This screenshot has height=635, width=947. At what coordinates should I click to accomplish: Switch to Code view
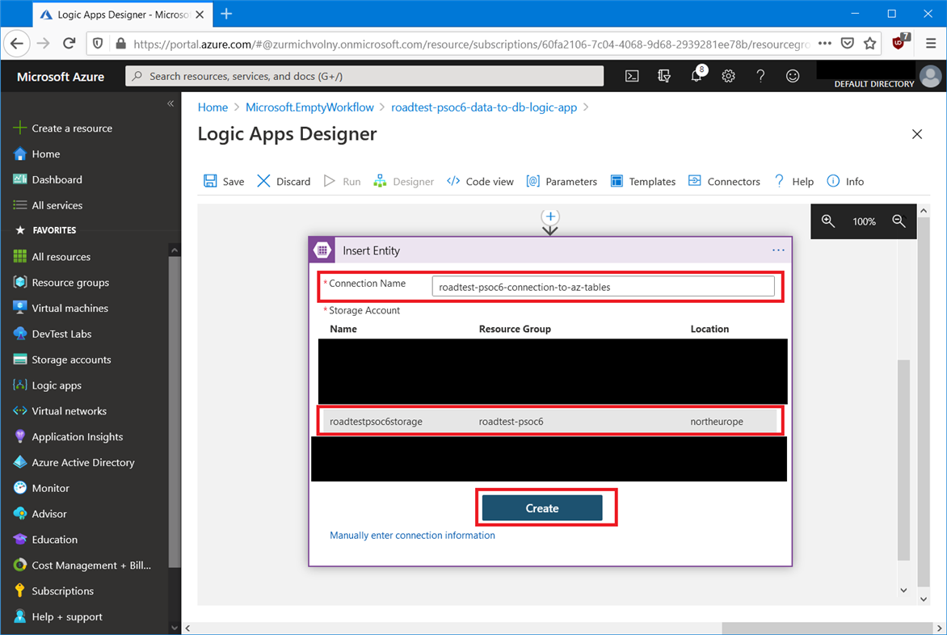480,182
